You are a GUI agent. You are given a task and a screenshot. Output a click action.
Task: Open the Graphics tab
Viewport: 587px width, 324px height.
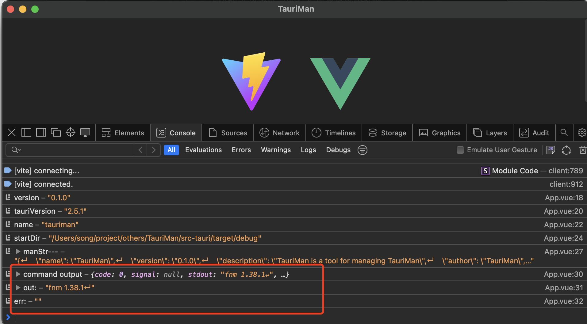(440, 133)
